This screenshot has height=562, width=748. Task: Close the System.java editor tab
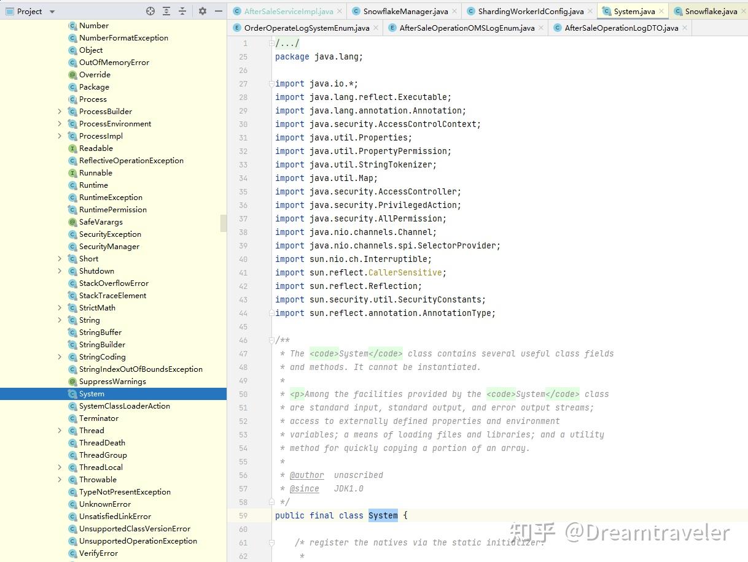coord(661,11)
